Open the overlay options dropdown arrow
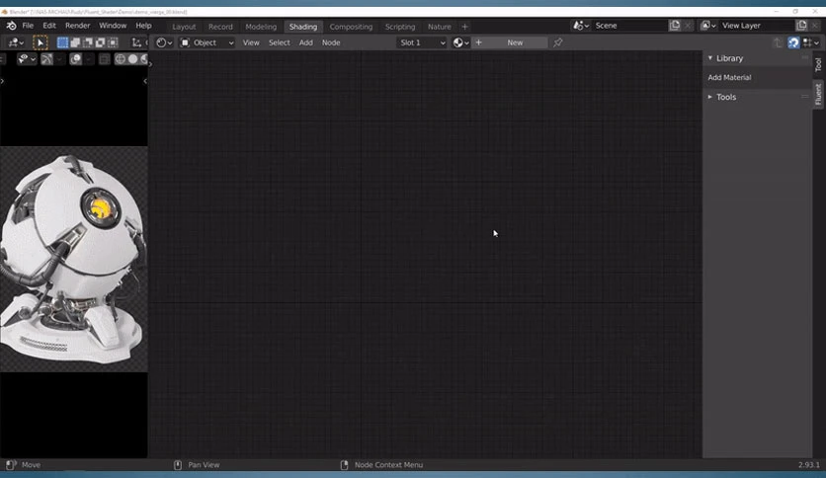The height and width of the screenshot is (478, 826). pyautogui.click(x=88, y=59)
